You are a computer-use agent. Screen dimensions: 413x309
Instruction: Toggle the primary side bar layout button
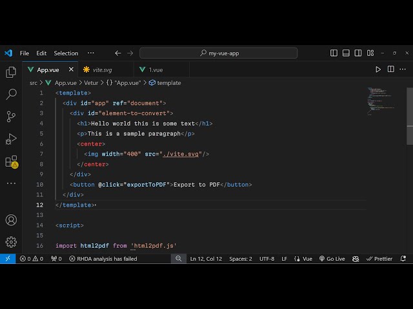[334, 53]
